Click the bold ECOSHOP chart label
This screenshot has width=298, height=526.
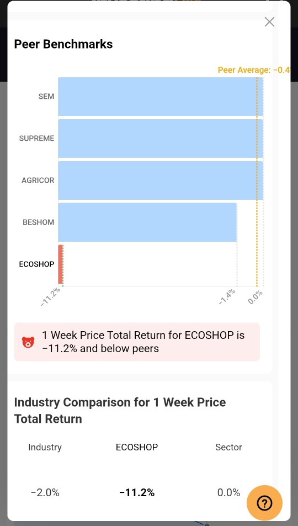tap(36, 264)
